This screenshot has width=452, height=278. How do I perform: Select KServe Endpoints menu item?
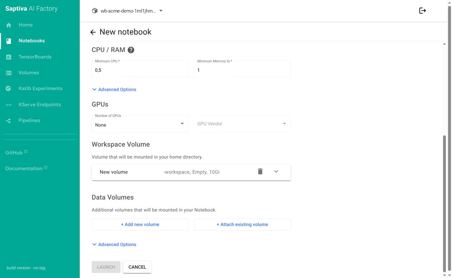tap(40, 105)
